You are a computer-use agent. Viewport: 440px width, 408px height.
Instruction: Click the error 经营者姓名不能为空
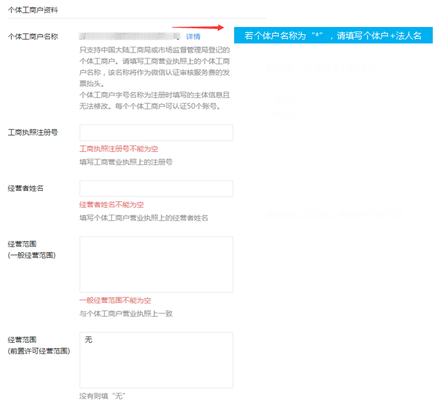pos(111,205)
